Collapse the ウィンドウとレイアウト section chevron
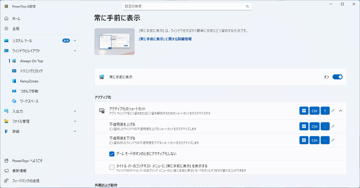The width and height of the screenshot is (360, 188). click(75, 51)
